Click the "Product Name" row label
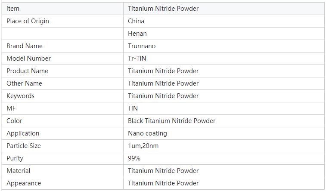326x191 pixels. click(27, 71)
